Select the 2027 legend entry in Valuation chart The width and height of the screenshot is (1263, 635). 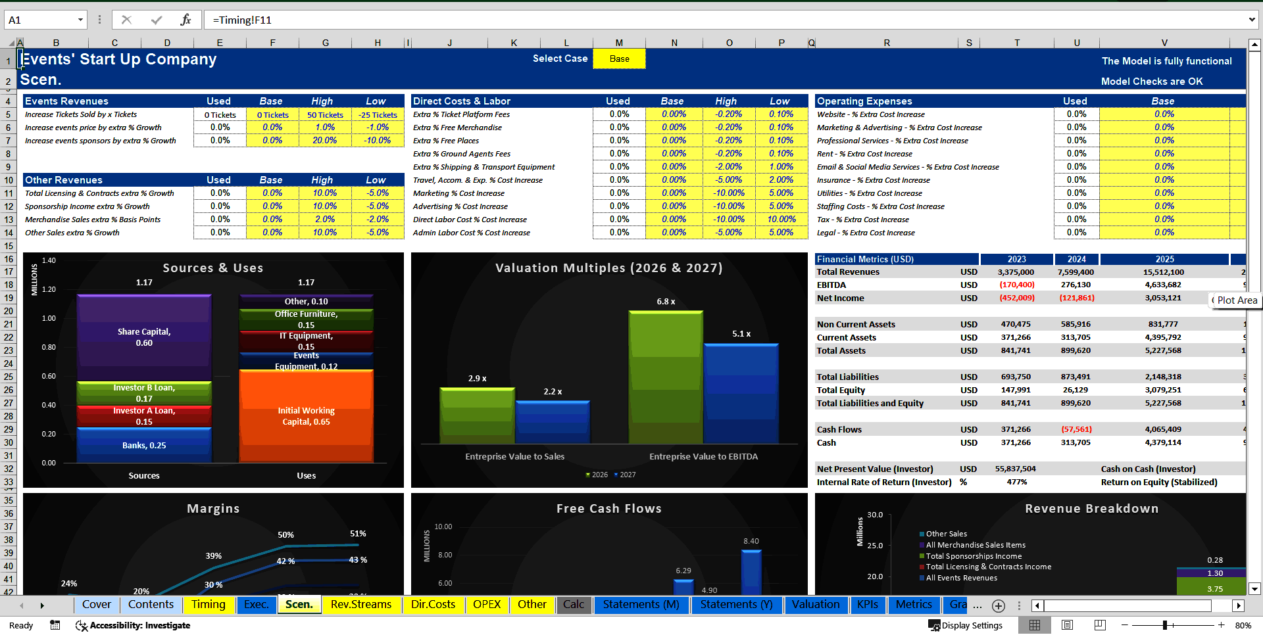point(625,475)
